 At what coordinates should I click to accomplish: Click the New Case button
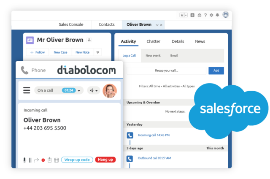pos(60,52)
